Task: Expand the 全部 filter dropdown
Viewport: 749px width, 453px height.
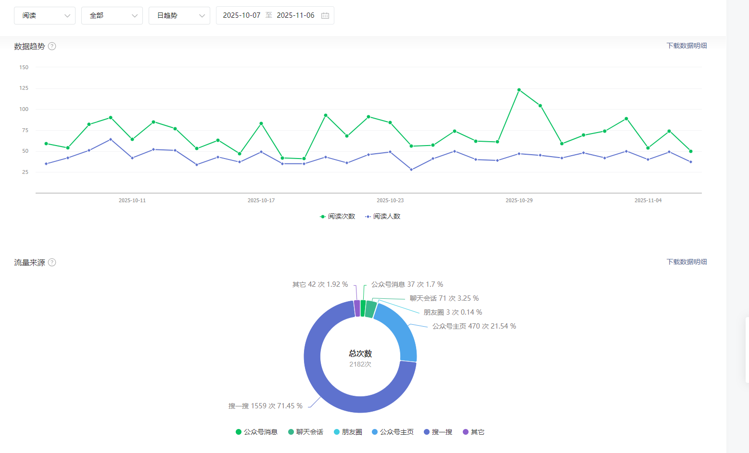Action: click(112, 15)
